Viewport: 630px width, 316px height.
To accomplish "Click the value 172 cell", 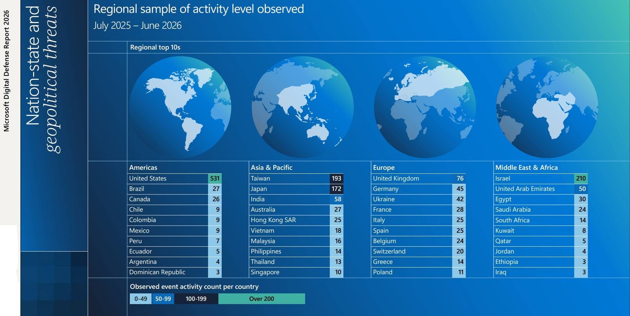I will pos(336,189).
